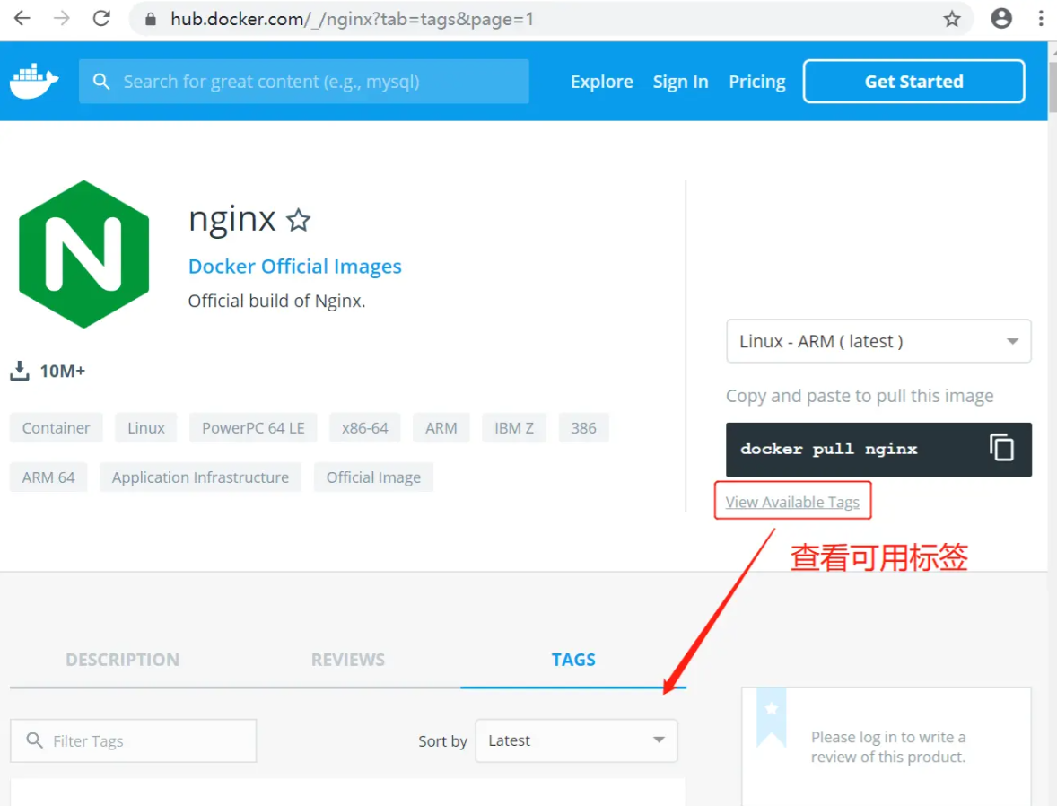Bookmark this page with star icon
1057x806 pixels.
click(x=952, y=19)
